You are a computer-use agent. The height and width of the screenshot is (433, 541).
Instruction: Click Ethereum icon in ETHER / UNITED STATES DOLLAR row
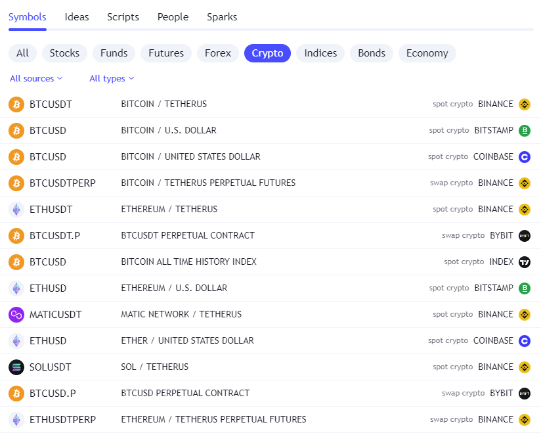16,341
